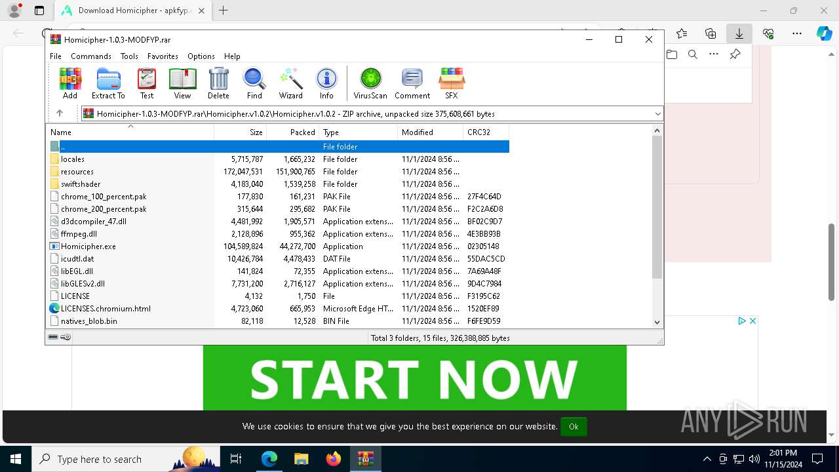Click the disk icon in WinRAR status bar
839x472 pixels.
tap(53, 337)
